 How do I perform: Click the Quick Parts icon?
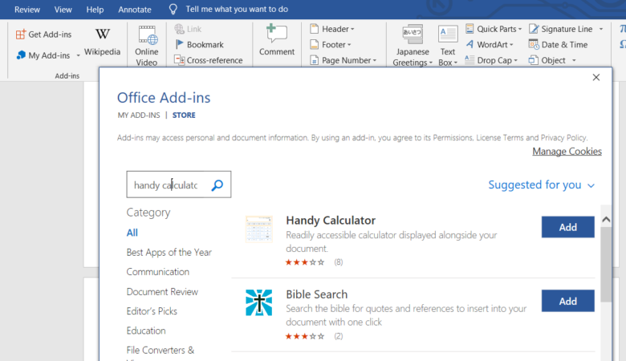[x=469, y=29]
